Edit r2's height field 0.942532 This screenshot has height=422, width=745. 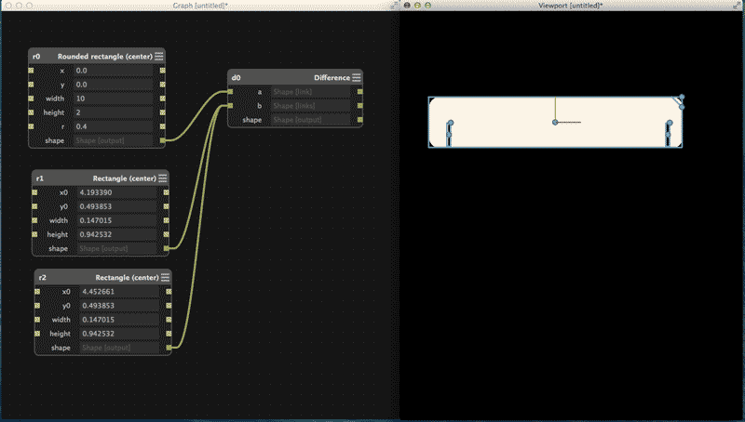[120, 334]
